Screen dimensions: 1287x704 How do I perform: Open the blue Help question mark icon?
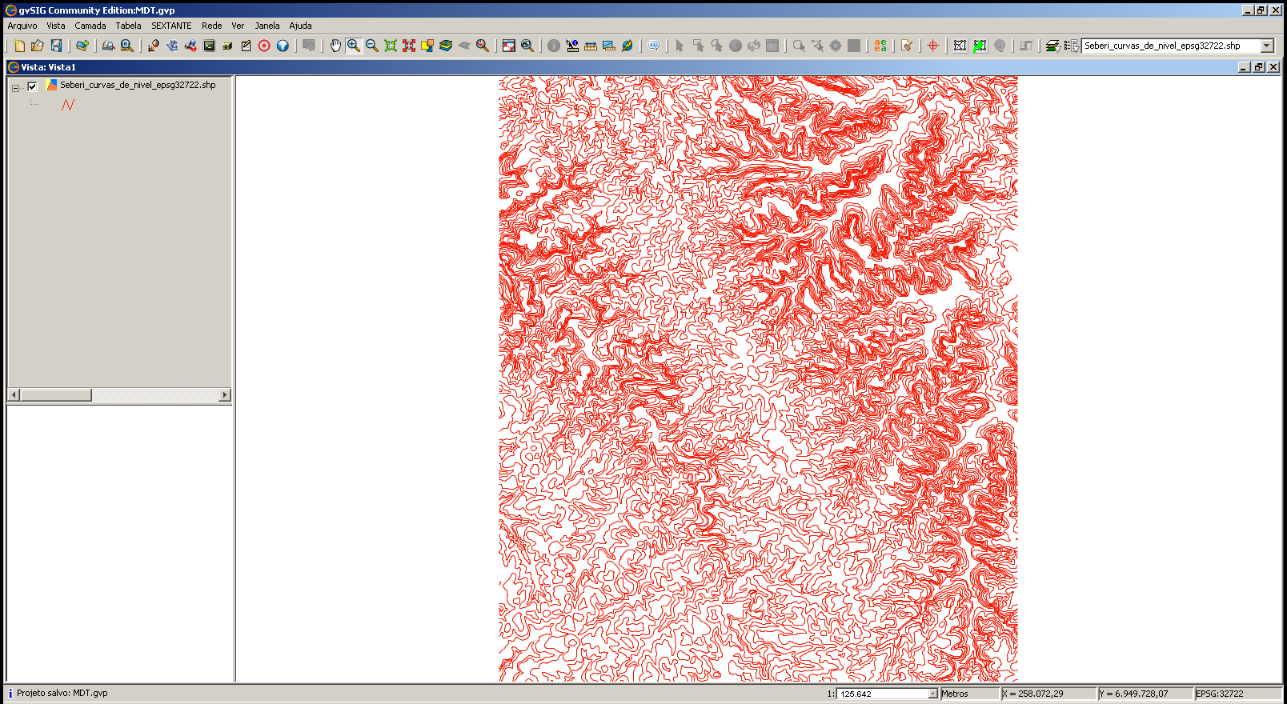coord(283,46)
